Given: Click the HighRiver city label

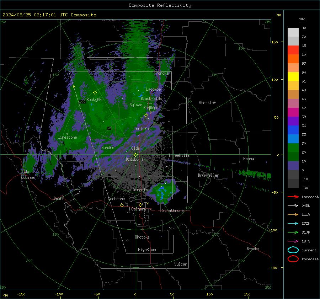Looking at the screenshot, I should coord(148,250).
